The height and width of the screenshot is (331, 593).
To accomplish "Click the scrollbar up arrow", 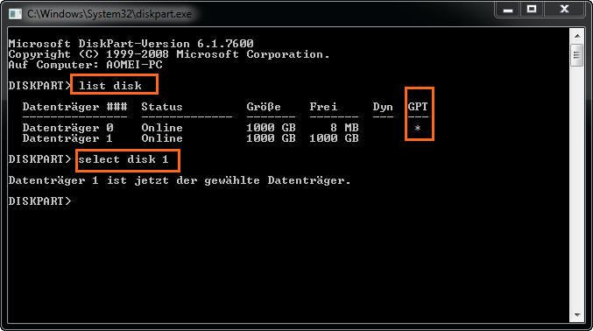I will [x=577, y=36].
